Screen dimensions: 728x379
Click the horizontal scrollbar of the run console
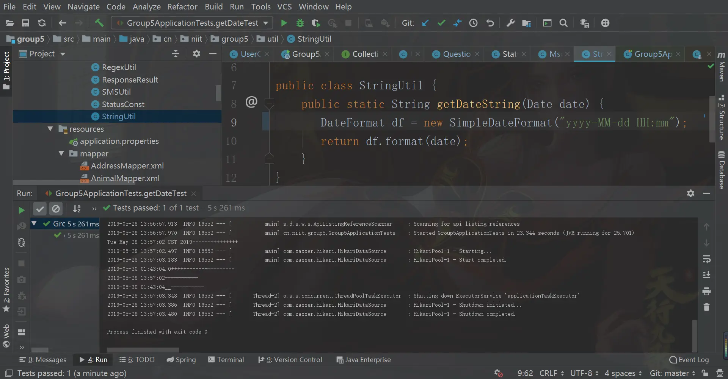click(x=143, y=350)
